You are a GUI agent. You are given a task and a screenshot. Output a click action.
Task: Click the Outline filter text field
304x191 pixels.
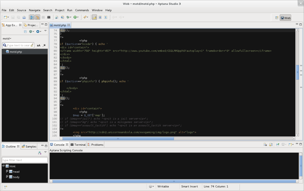pyautogui.click(x=25, y=160)
